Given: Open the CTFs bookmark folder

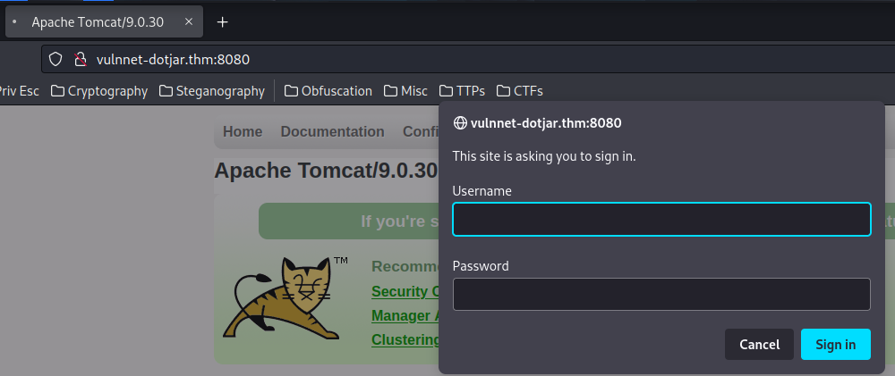Looking at the screenshot, I should pos(519,91).
